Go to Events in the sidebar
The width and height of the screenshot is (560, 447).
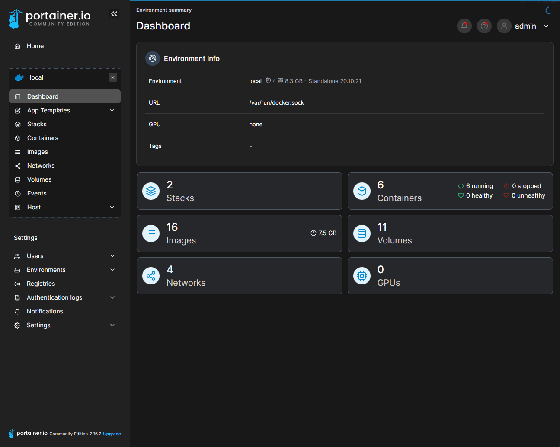[37, 193]
